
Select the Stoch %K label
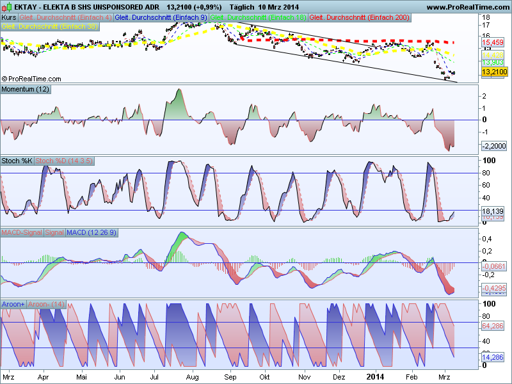tap(17, 161)
